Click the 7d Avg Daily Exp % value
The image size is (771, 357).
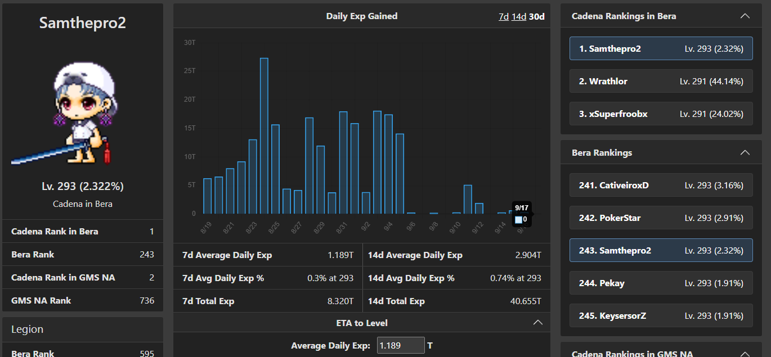330,278
